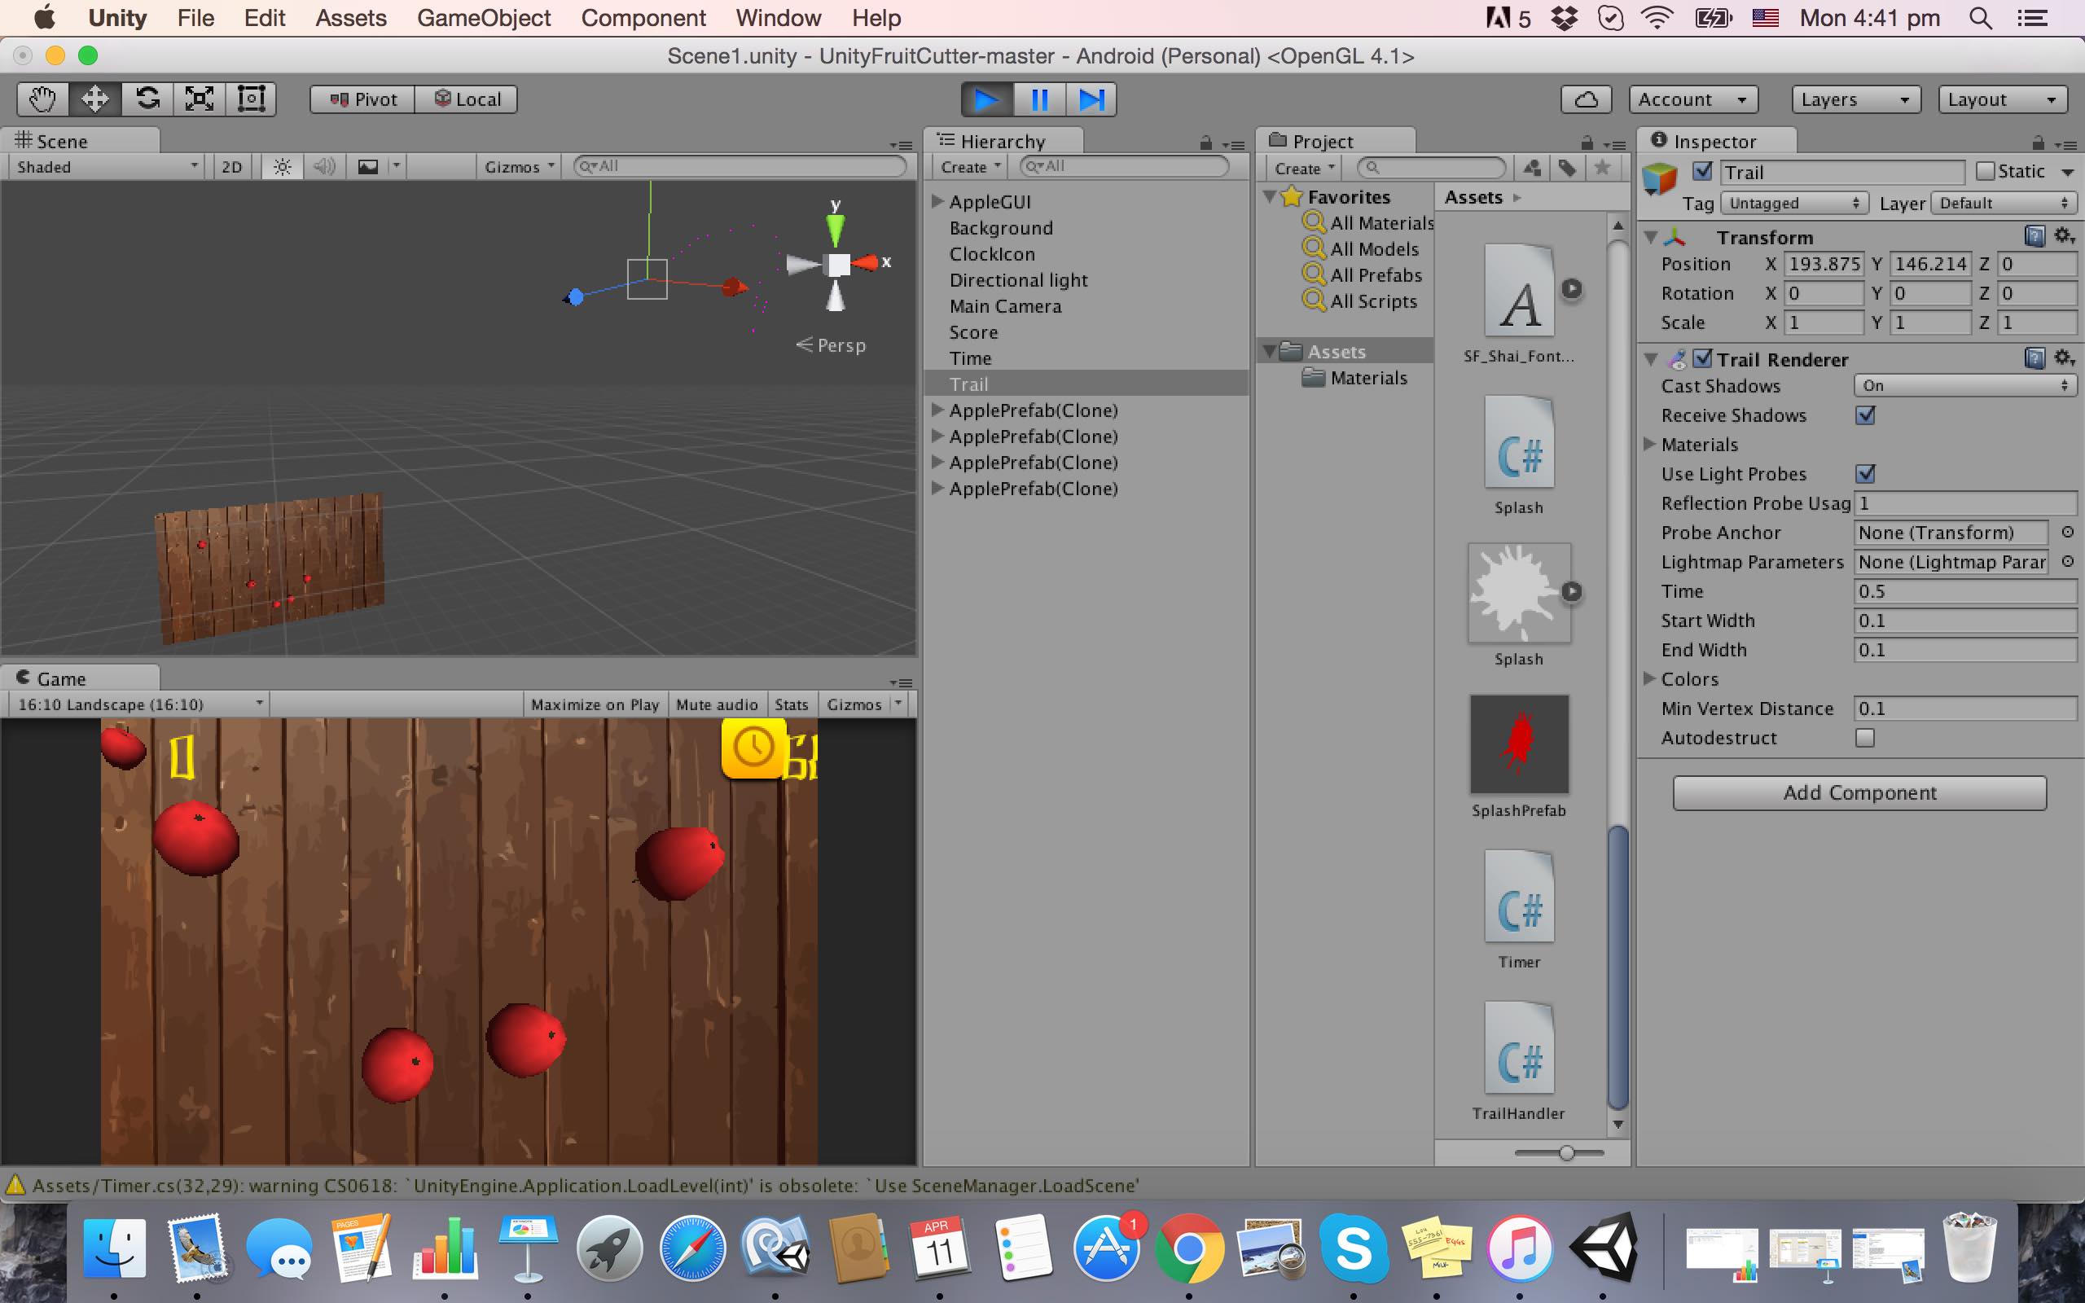Open the Account dropdown
Viewport: 2085px width, 1303px height.
pyautogui.click(x=1692, y=99)
